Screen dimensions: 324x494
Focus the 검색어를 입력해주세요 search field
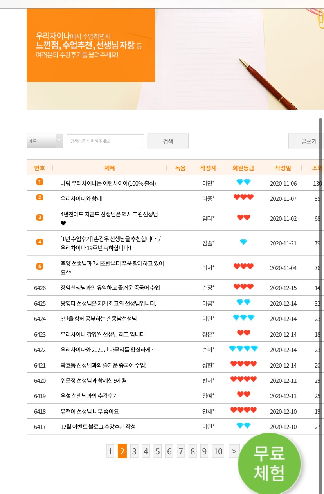105,141
